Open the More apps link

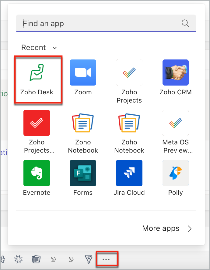161,228
